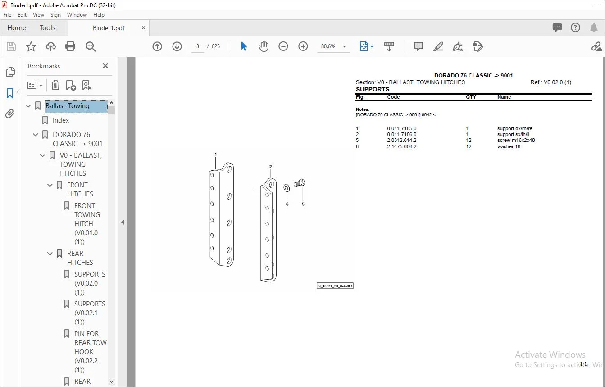Choose the Selection arrow tool
Screen dimensions: 605x387
tap(244, 46)
